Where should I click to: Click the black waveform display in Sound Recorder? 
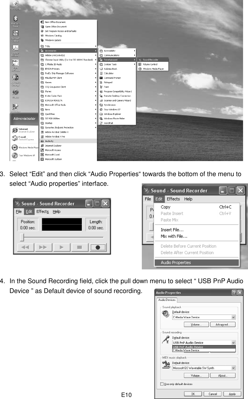[x=62, y=224]
